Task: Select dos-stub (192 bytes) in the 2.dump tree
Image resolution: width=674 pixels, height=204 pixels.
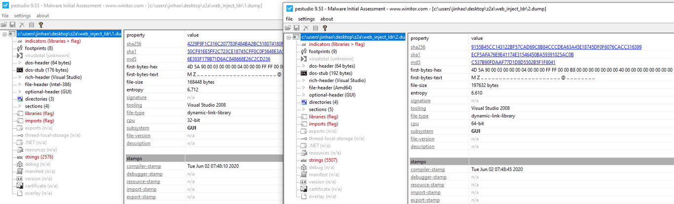Action: point(331,73)
